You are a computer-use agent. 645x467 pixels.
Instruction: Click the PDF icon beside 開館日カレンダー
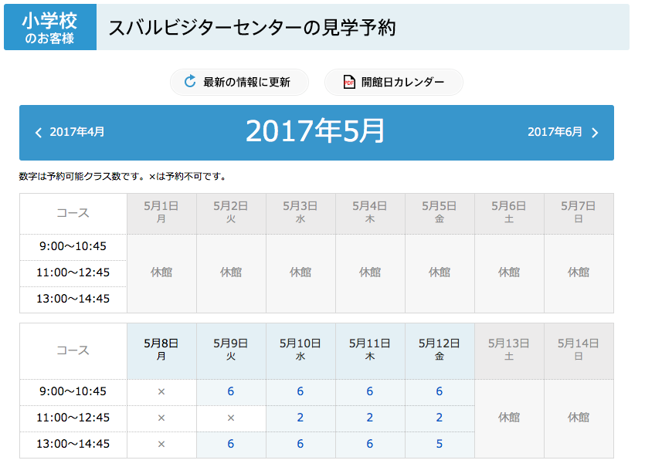(349, 82)
